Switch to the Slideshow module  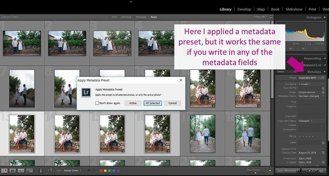294,9
